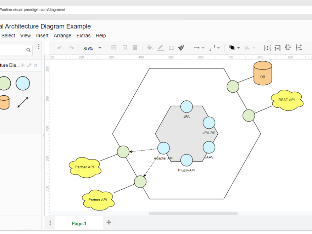Switch to the Page-1 tab

[x=79, y=223]
